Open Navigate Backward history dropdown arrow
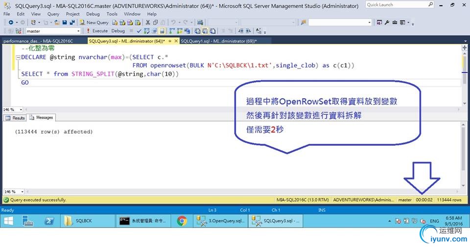470x247 pixels. [x=17, y=22]
